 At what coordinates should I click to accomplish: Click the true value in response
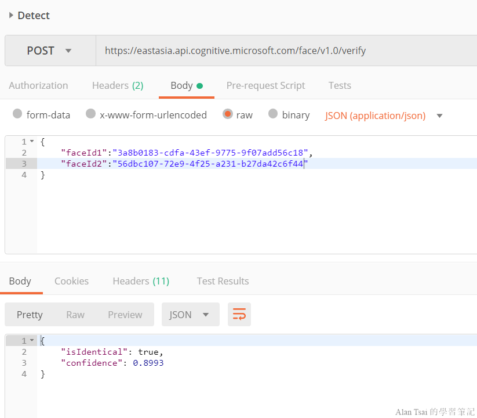click(x=148, y=352)
